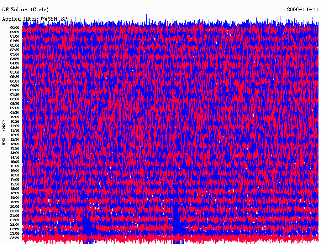
Task: Select the 14:30 time label
Action: pyautogui.click(x=15, y=157)
